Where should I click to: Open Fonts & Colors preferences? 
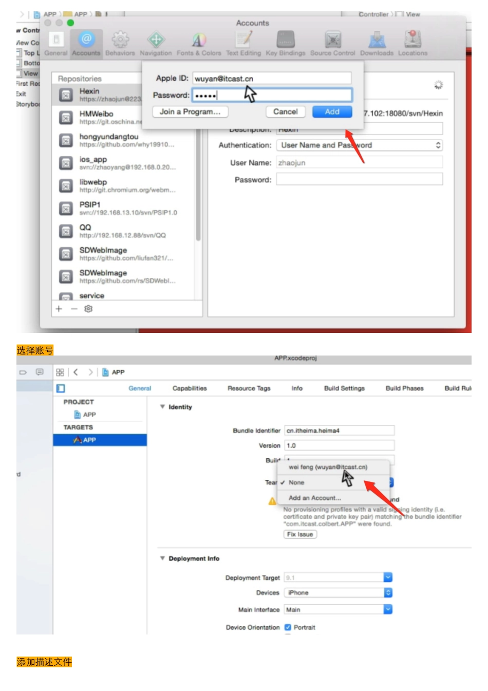pos(199,40)
